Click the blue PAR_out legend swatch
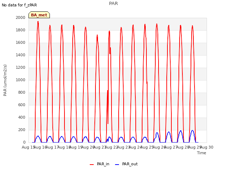Image resolution: width=228 pixels, height=171 pixels. click(117, 165)
